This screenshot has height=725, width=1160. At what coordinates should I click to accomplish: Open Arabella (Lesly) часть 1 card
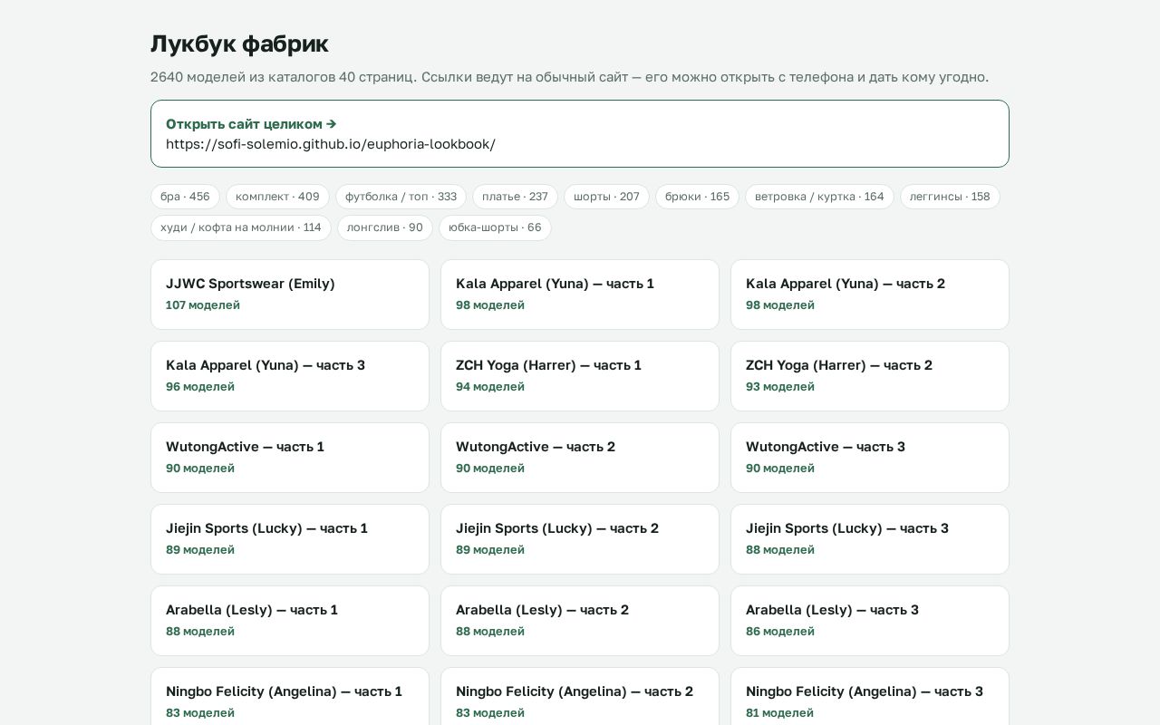(x=290, y=621)
